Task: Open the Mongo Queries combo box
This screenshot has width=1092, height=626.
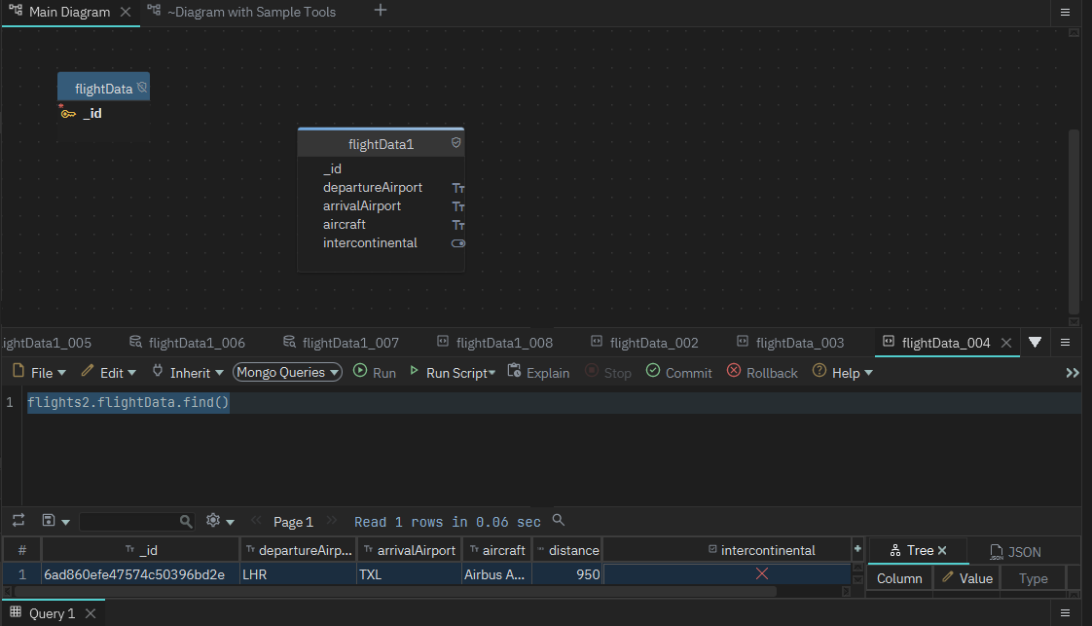Action: pyautogui.click(x=287, y=373)
